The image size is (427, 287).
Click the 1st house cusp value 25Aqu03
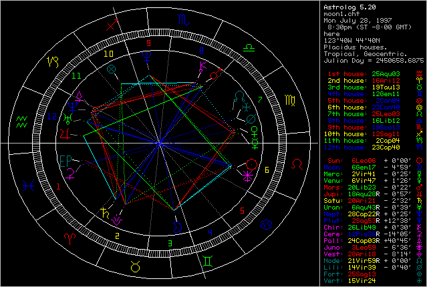point(386,74)
